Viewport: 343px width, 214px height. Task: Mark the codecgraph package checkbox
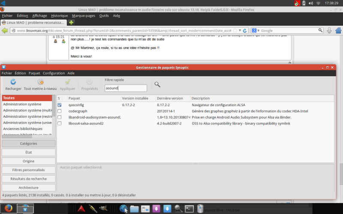coord(59,111)
